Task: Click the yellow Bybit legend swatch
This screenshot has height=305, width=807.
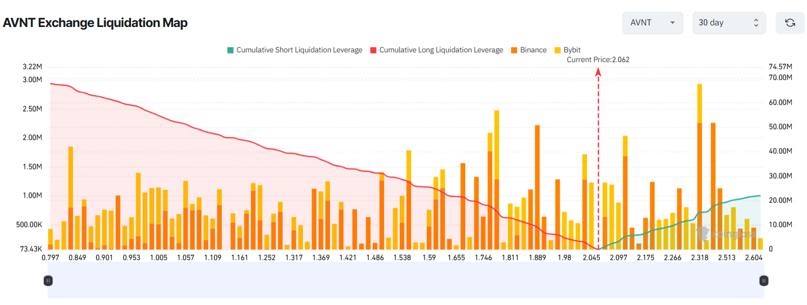Action: (x=558, y=50)
